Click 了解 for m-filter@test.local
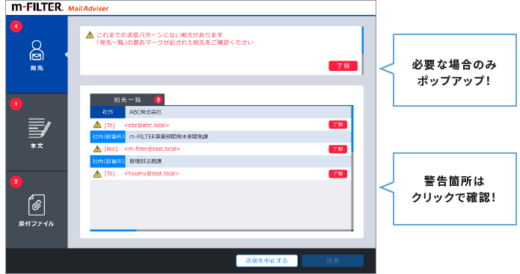The height and width of the screenshot is (274, 520). click(x=337, y=149)
